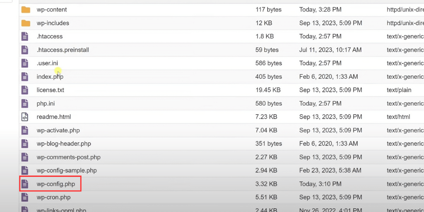Image resolution: width=424 pixels, height=212 pixels.
Task: Select the php.ini file name
Action: point(46,103)
